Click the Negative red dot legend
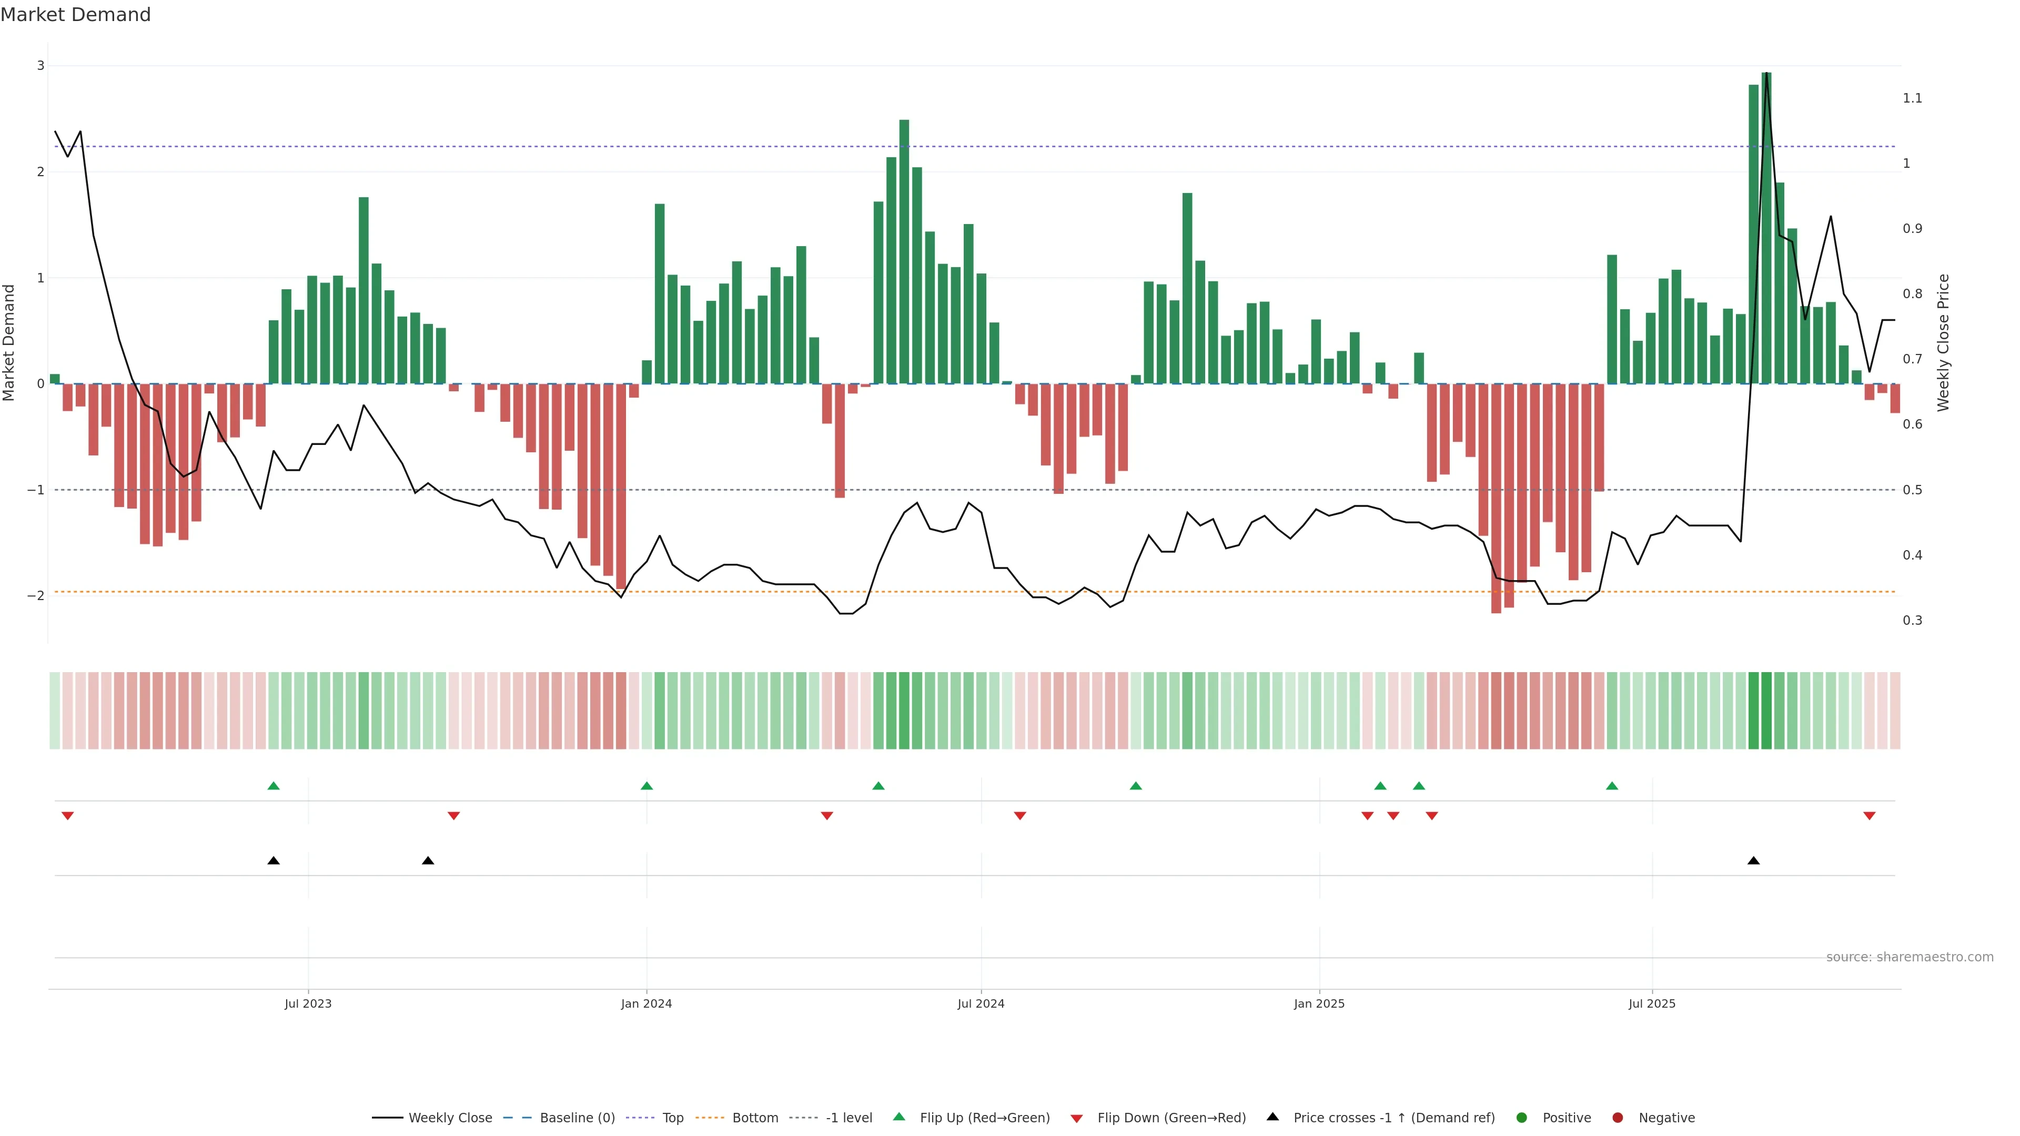This screenshot has height=1136, width=2020. [1618, 1117]
